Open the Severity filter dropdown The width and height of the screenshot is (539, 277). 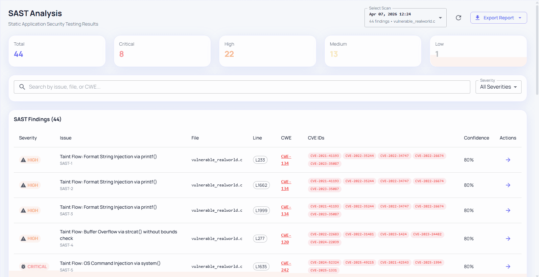click(498, 87)
